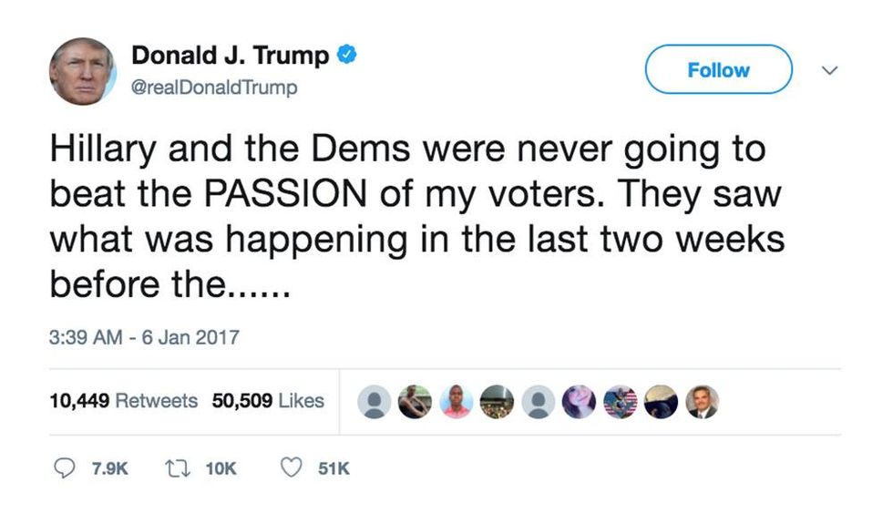View the 10,449 Retweets list

point(122,401)
